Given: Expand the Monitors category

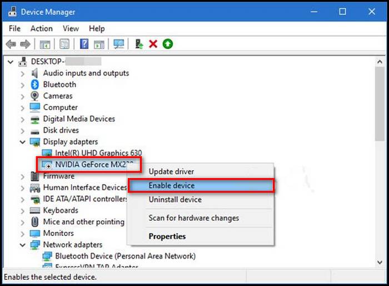Looking at the screenshot, I should (x=23, y=234).
